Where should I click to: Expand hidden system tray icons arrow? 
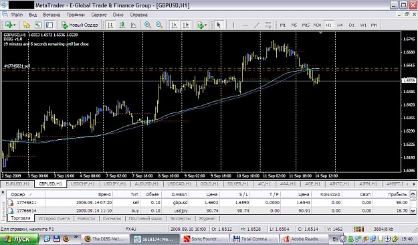[343, 239]
